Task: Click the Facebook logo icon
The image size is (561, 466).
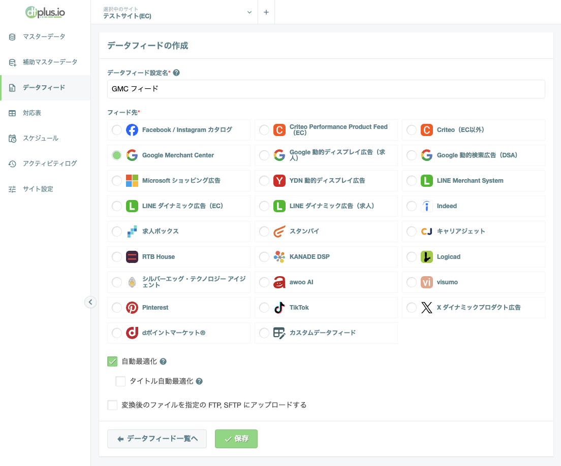Action: tap(132, 130)
